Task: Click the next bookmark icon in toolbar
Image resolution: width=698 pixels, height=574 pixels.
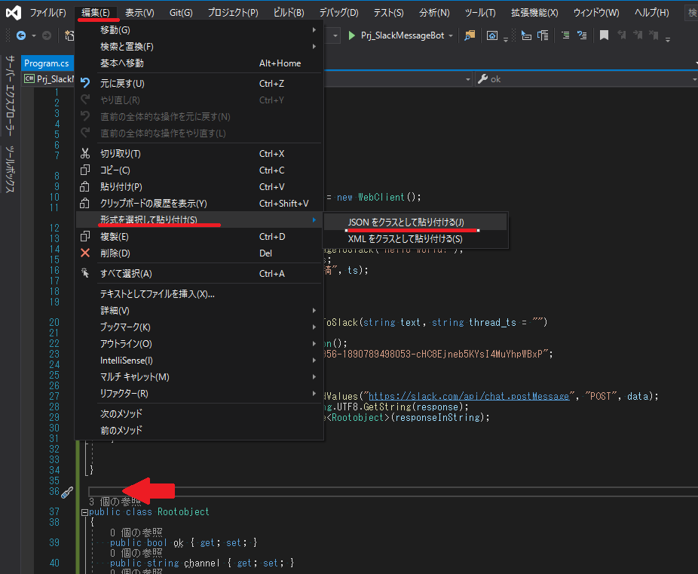Action: click(638, 35)
